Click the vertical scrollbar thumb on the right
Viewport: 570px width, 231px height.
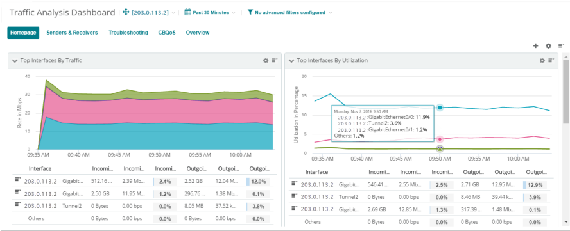tap(566, 92)
